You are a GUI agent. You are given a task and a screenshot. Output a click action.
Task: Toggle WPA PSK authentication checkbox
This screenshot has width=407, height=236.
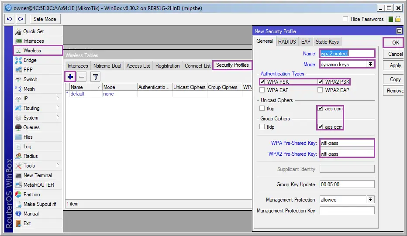point(262,82)
